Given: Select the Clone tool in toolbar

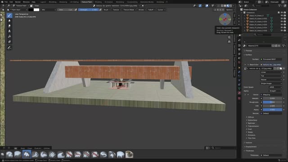Looking at the screenshot, I should 9,31.
